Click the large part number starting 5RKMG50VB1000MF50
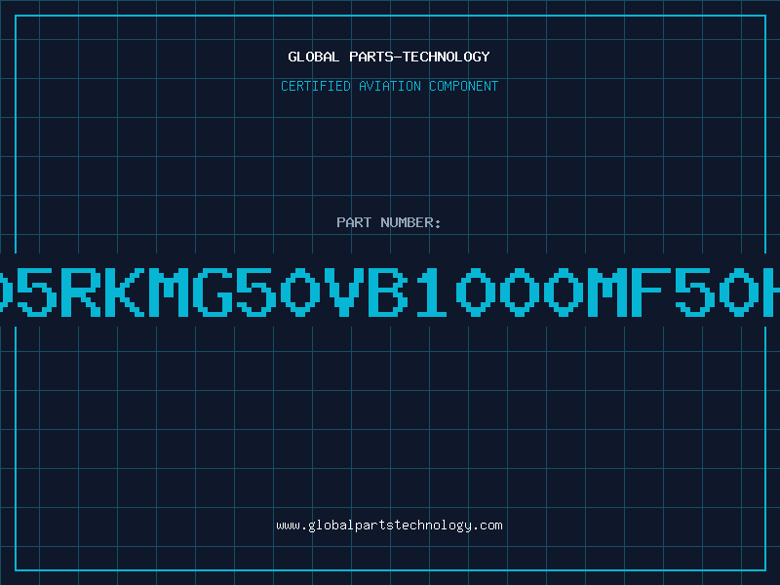The height and width of the screenshot is (585, 780). (x=390, y=292)
